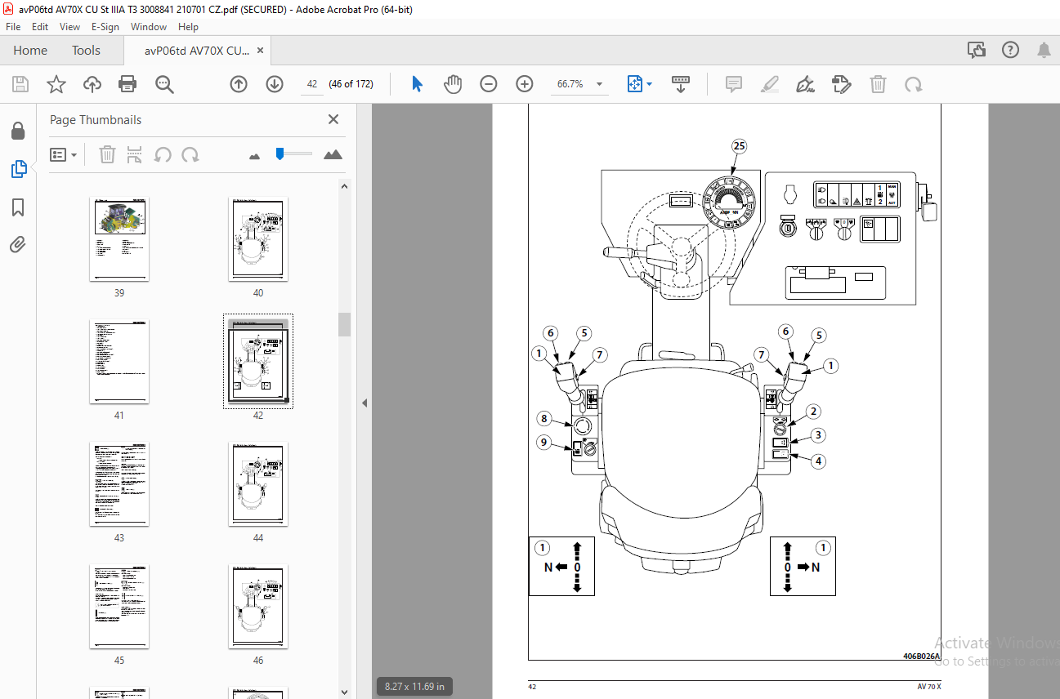Click the page number input field
1060x699 pixels.
[x=312, y=84]
